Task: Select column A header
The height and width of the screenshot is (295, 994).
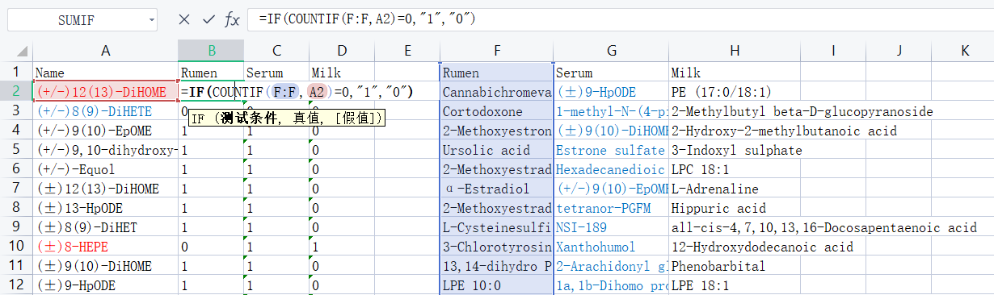Action: 105,51
